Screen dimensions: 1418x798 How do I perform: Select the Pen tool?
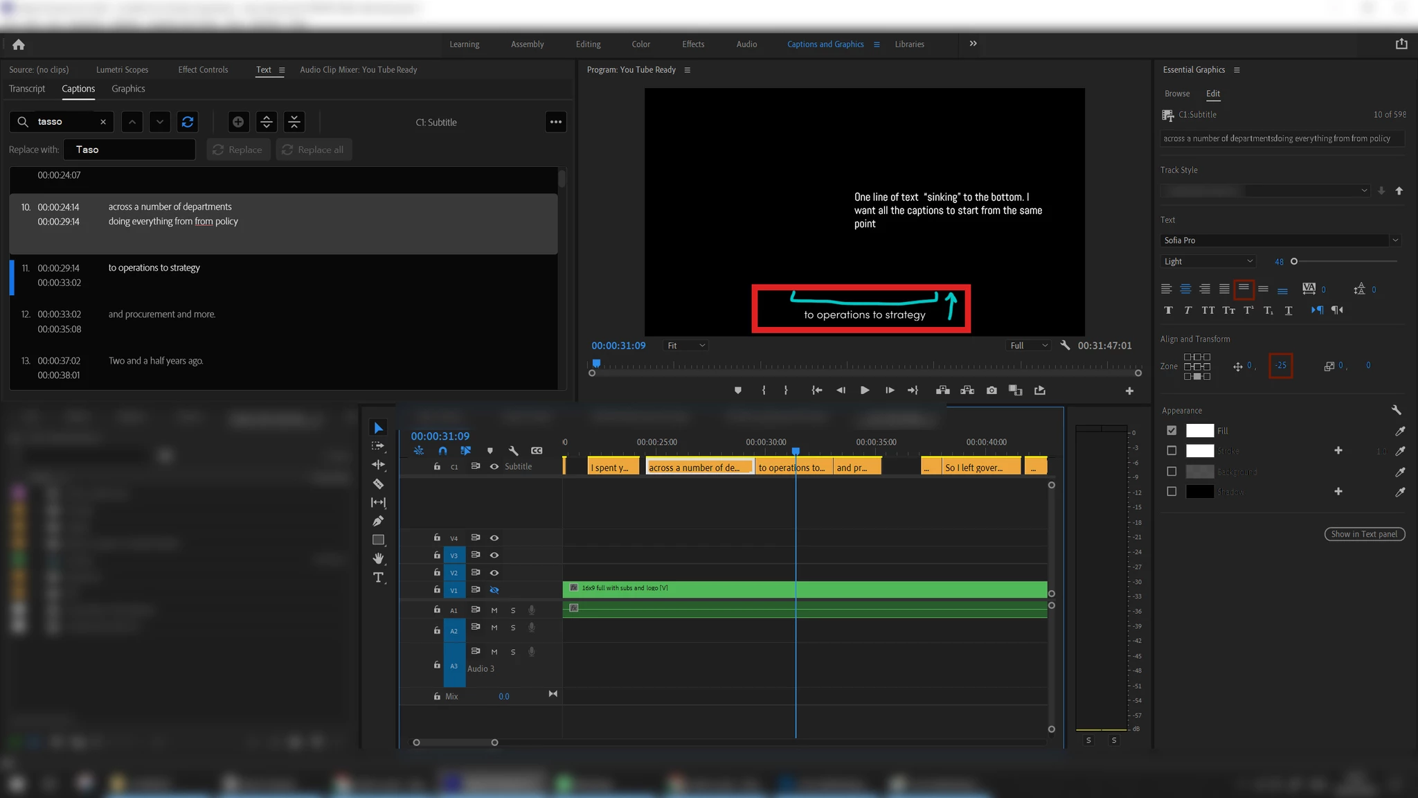[x=378, y=521]
